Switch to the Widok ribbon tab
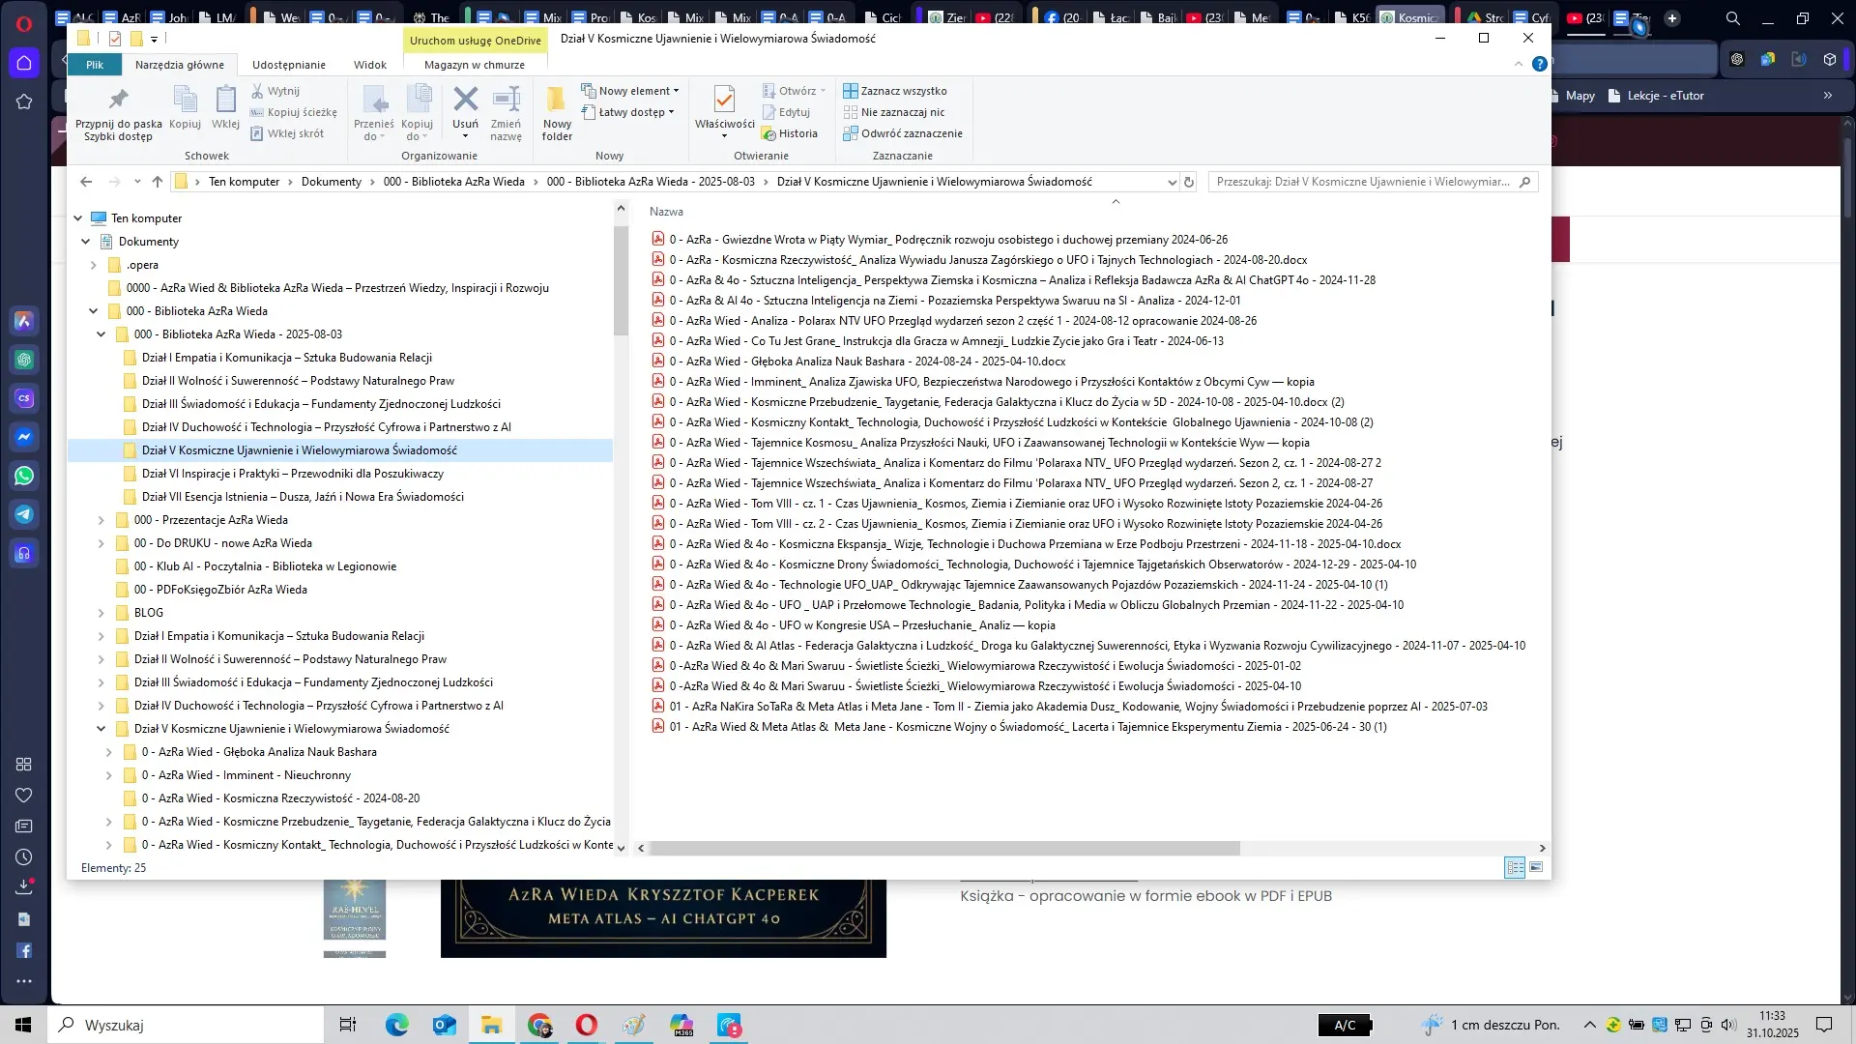The height and width of the screenshot is (1044, 1856). coord(369,65)
